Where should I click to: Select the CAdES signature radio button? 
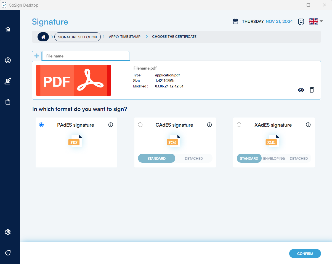140,125
